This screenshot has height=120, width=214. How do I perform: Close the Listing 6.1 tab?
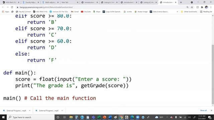click(x=117, y=2)
